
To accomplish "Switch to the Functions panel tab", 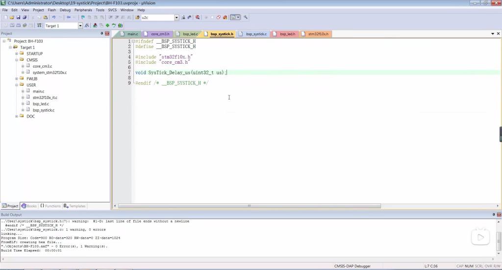I will coord(50,206).
